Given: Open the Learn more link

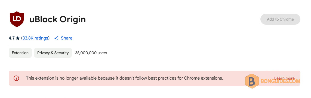Looking at the screenshot, I should pyautogui.click(x=284, y=78).
